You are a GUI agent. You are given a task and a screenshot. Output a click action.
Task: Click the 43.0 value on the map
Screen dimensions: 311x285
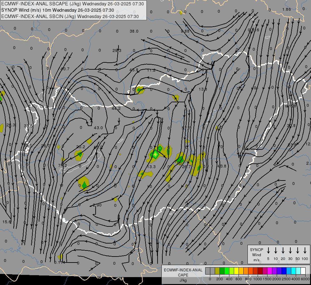98,128
